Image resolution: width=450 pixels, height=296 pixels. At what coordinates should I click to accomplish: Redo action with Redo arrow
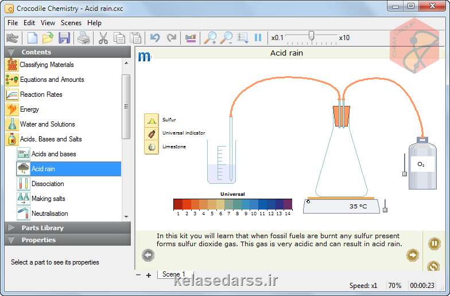pyautogui.click(x=171, y=38)
